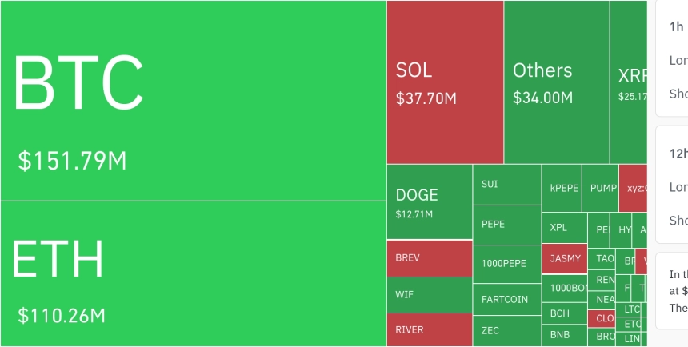Select the XRP liquidation tile
The image size is (688, 347).
pos(628,82)
